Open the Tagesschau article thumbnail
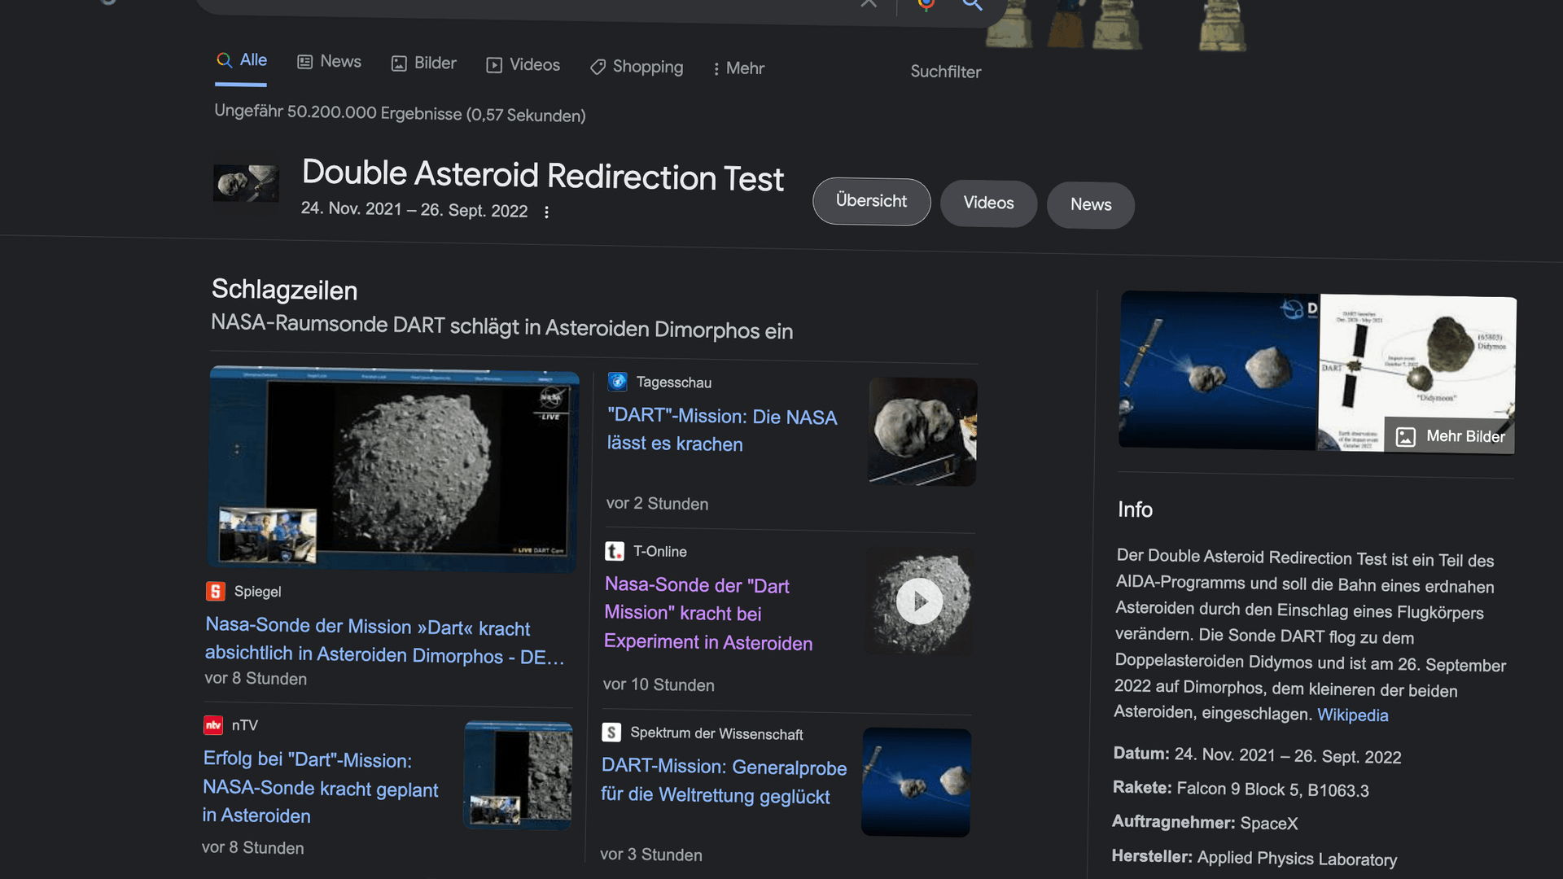The height and width of the screenshot is (879, 1563). point(922,431)
